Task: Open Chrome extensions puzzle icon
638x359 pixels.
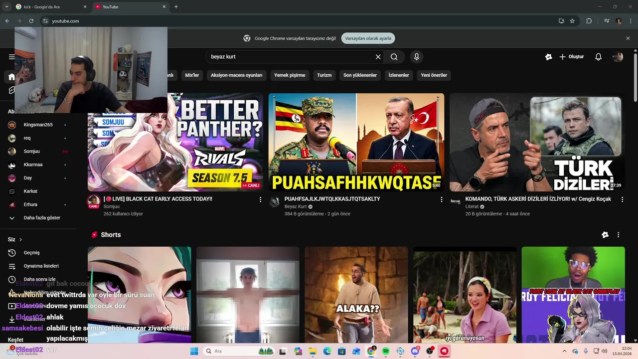Action: (x=589, y=21)
